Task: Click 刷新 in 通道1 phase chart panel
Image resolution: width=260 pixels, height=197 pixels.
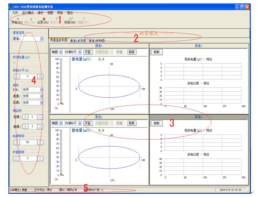Action: pos(157,52)
